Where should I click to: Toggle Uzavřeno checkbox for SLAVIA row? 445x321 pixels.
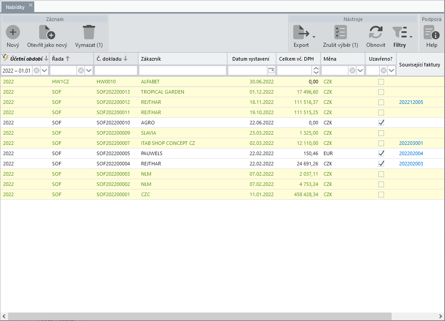381,133
